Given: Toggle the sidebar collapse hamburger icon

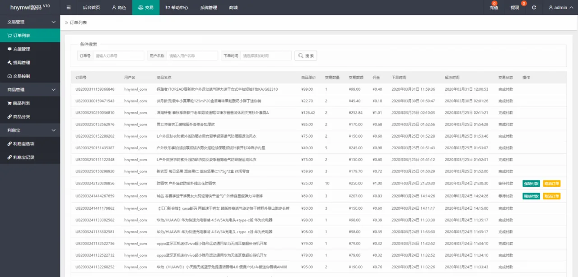Looking at the screenshot, I should point(69,8).
